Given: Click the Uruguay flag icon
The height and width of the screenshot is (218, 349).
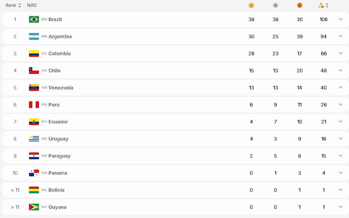Looking at the screenshot, I should point(34,139).
